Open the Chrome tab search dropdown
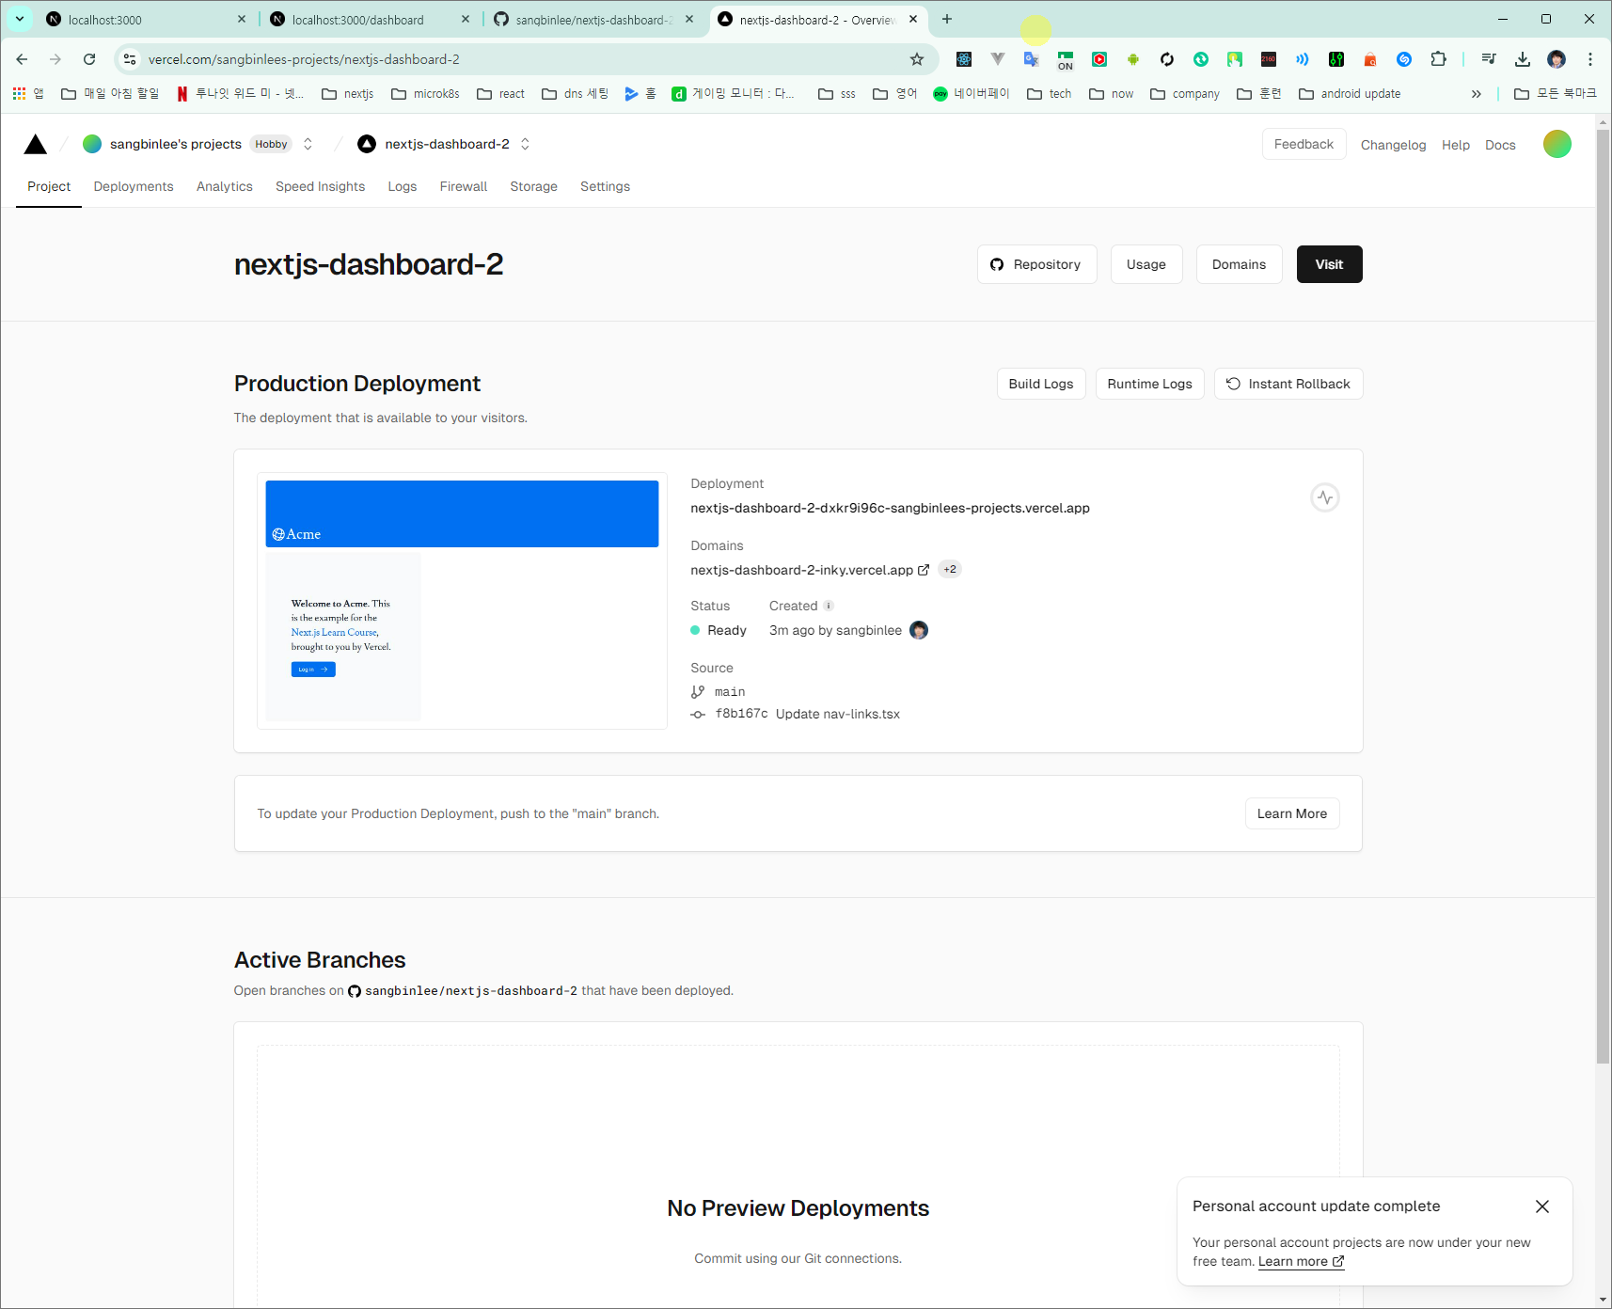 (x=20, y=19)
